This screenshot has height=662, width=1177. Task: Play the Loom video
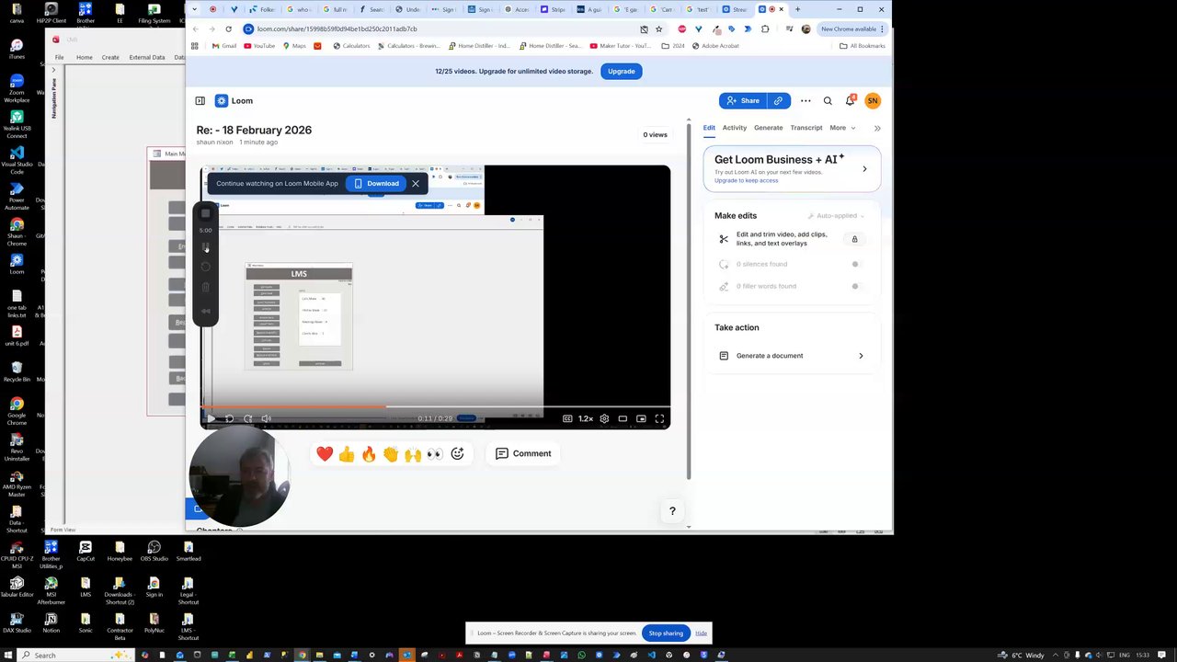[x=211, y=419]
